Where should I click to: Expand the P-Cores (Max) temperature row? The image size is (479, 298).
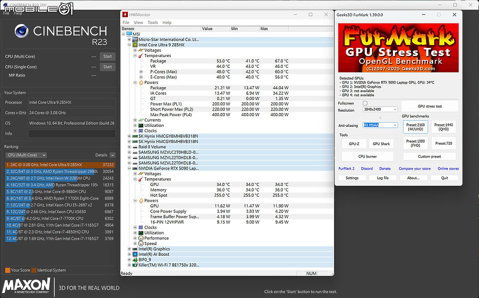coord(141,72)
